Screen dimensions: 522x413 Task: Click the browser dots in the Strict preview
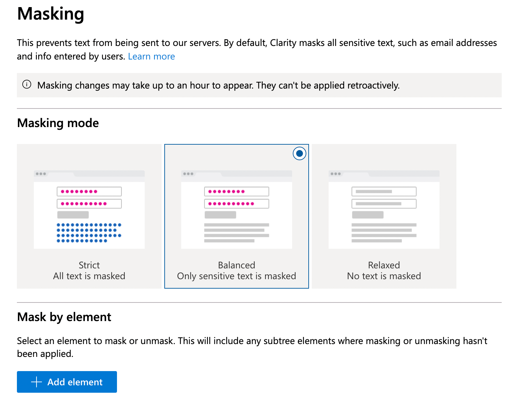41,173
